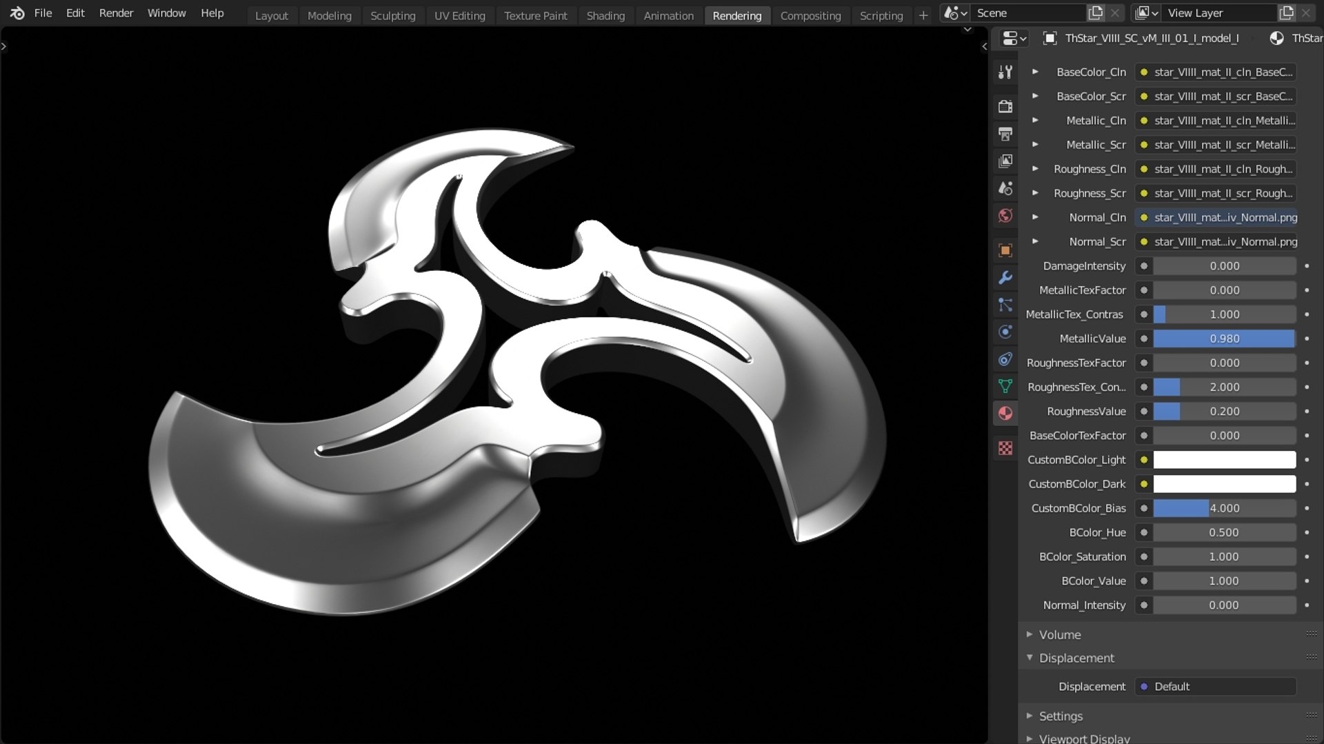Click the View Layer selector icon
1324x744 pixels.
click(x=1146, y=13)
